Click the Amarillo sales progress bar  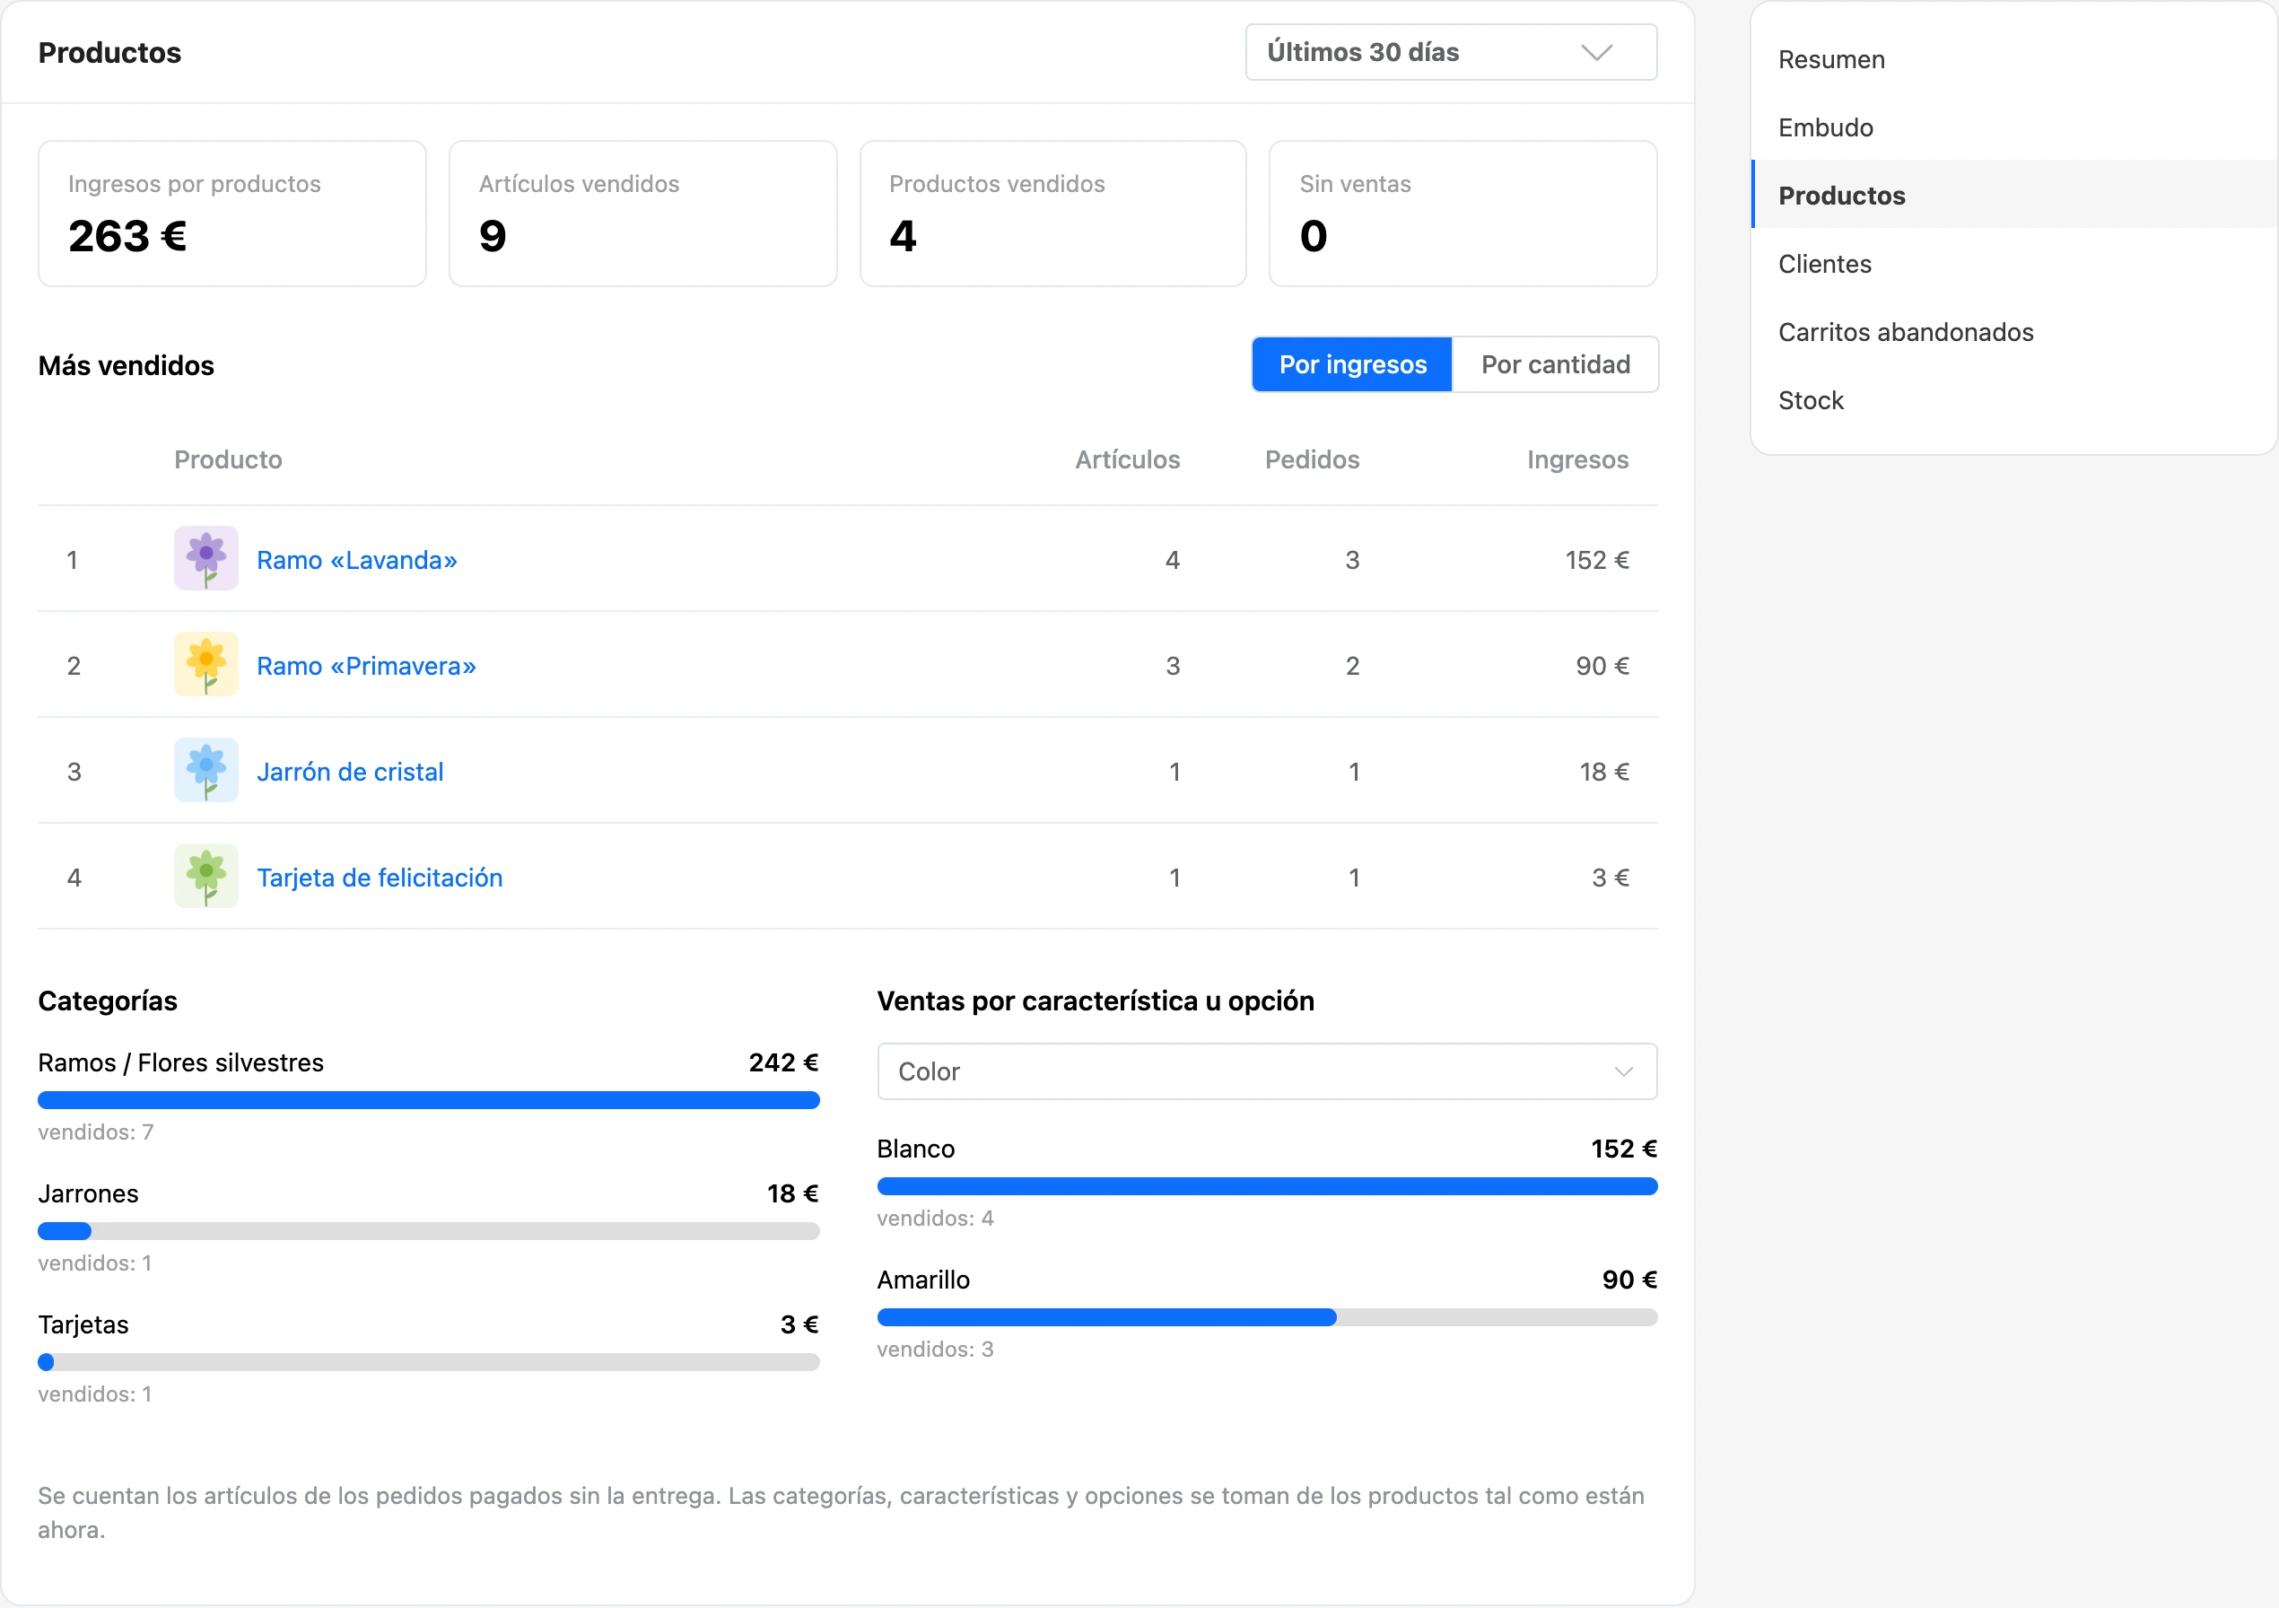[1267, 1318]
